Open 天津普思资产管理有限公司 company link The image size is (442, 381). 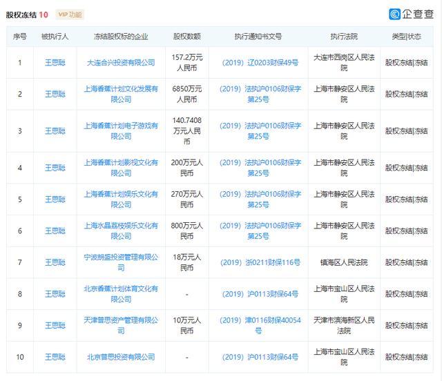(121, 326)
